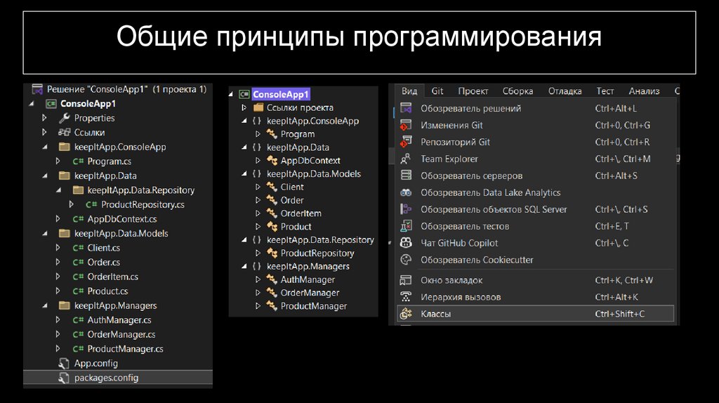Select OrderItem.cs file
719x403 pixels.
point(113,277)
